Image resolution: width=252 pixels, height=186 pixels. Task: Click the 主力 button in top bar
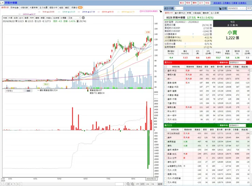point(201,3)
